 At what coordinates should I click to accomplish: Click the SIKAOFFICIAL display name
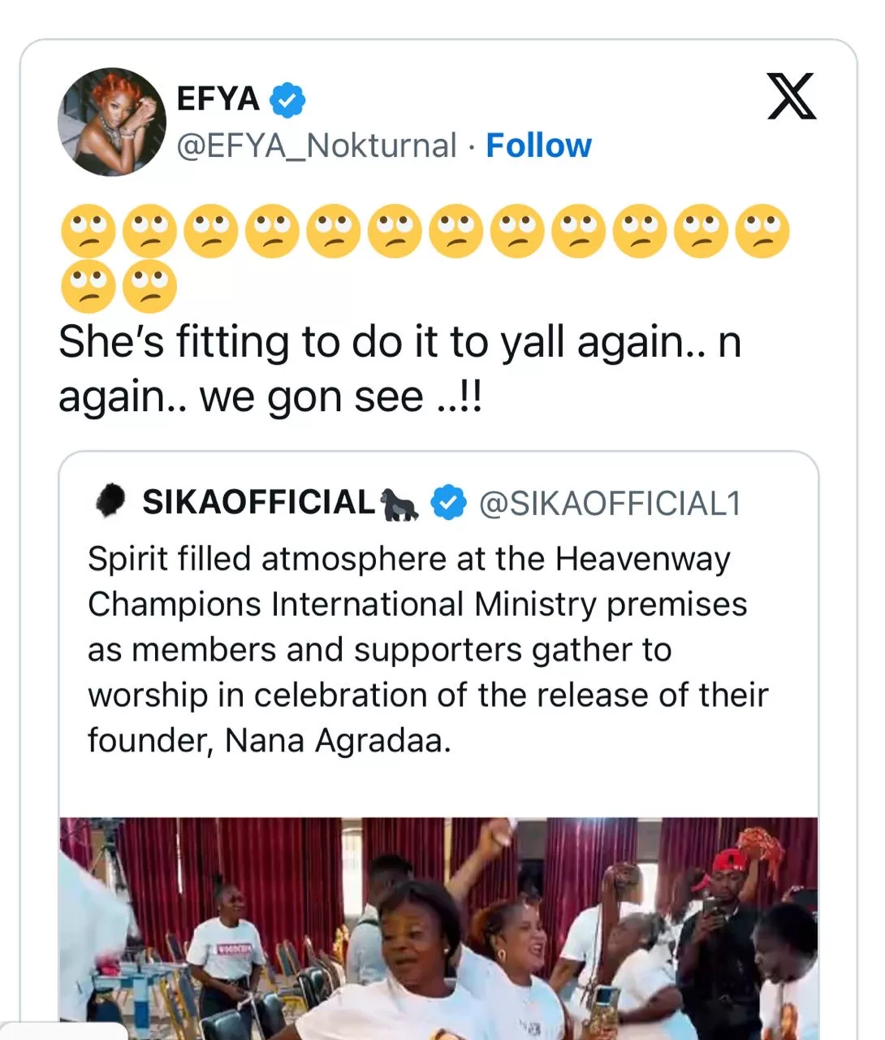258,502
